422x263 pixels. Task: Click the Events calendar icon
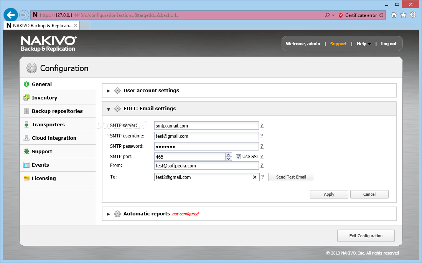click(26, 165)
